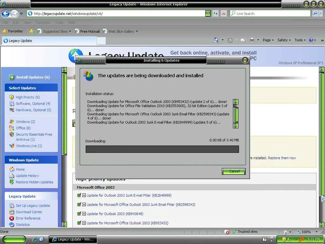The width and height of the screenshot is (325, 244).
Task: Expand details for KB2598343 update
Action: pyautogui.click(x=84, y=204)
